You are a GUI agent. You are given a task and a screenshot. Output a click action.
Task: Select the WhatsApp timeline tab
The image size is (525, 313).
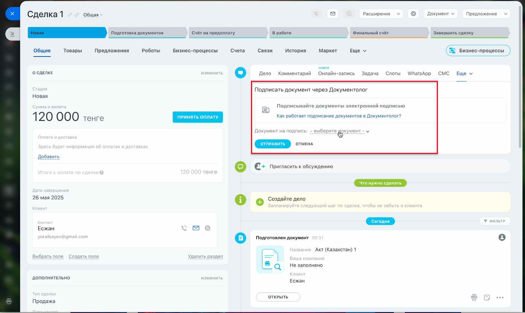click(419, 73)
